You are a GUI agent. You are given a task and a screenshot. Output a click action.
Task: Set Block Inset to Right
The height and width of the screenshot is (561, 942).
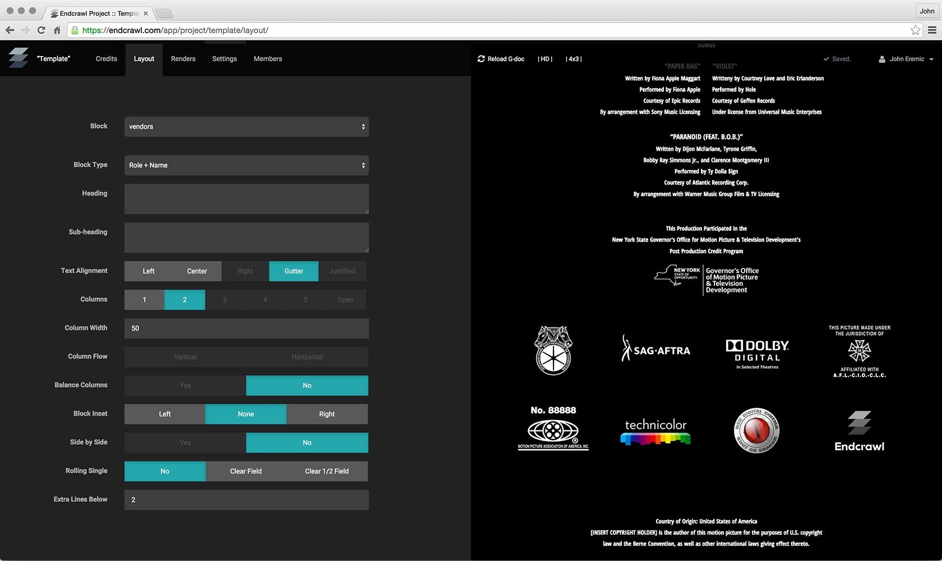coord(327,414)
